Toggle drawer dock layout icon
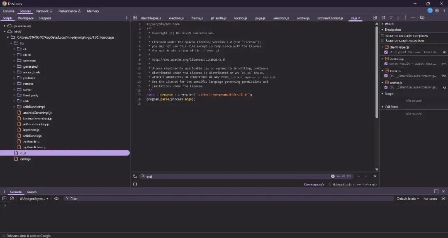 436,191
